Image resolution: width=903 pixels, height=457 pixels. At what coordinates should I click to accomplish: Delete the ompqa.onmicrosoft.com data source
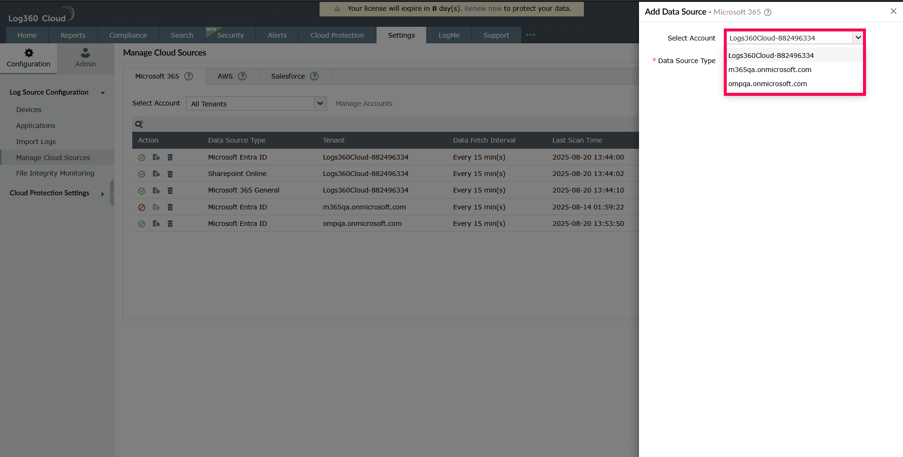click(170, 224)
